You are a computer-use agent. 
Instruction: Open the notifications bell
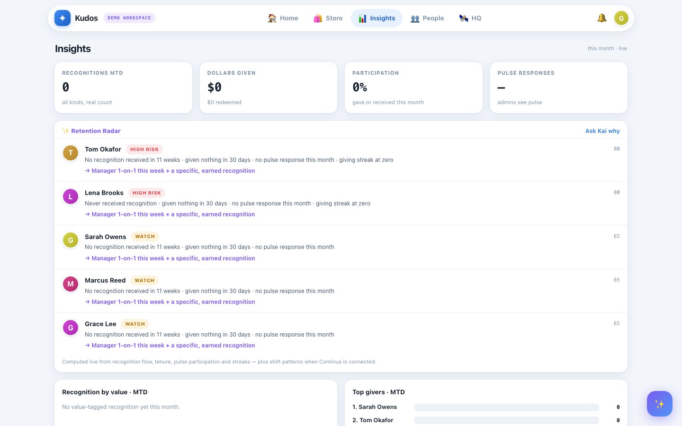click(x=602, y=18)
